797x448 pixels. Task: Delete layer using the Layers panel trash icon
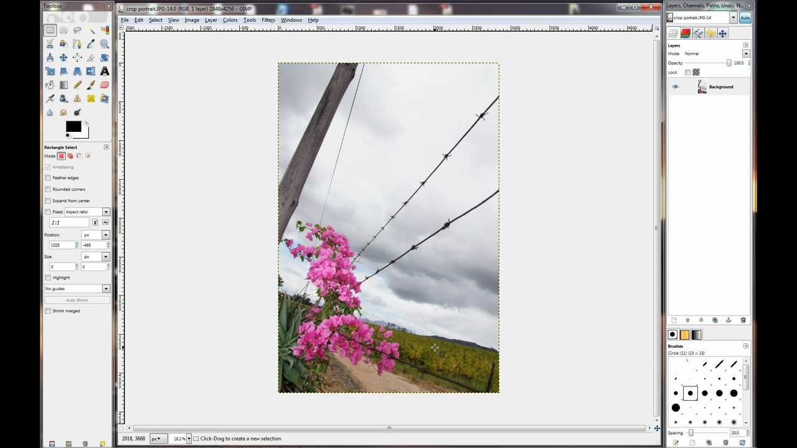(743, 320)
